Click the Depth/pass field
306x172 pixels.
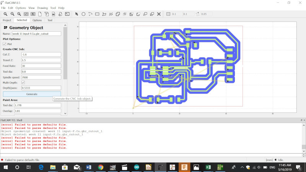41,88
